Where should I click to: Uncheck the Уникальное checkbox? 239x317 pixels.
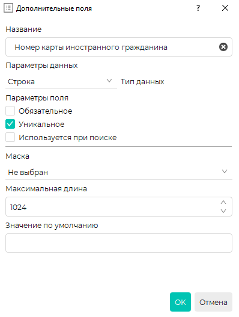10,124
